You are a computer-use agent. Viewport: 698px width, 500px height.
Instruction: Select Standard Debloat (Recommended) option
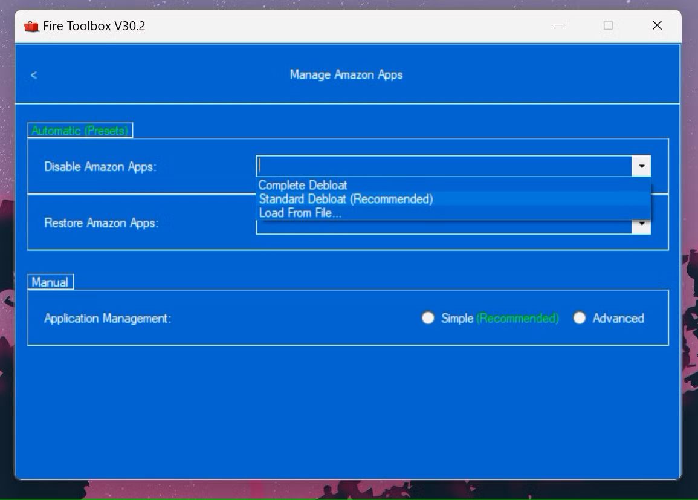click(346, 199)
